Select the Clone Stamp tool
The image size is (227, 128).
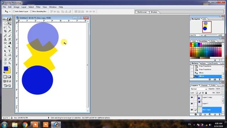pyautogui.click(x=5, y=39)
